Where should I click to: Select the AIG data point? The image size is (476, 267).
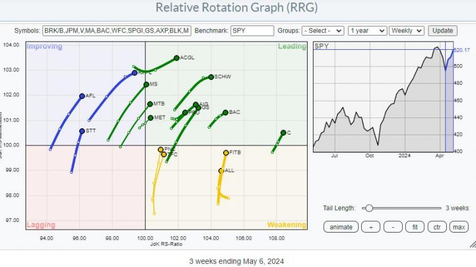[196, 105]
